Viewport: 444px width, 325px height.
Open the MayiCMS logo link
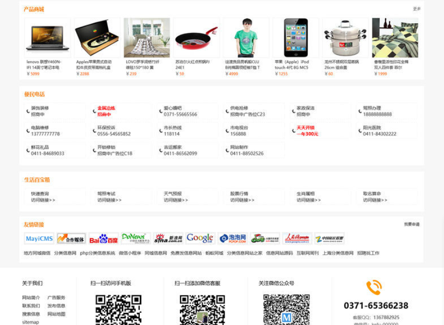(39, 238)
